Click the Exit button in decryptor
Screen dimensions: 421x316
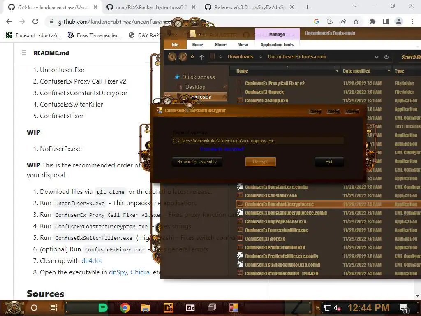tap(329, 162)
